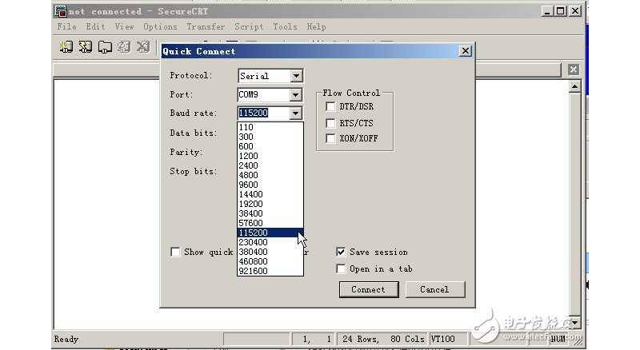Select baud rate 110

point(270,127)
